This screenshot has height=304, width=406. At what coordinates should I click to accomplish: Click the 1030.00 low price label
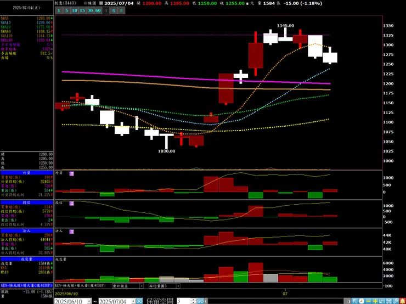166,151
